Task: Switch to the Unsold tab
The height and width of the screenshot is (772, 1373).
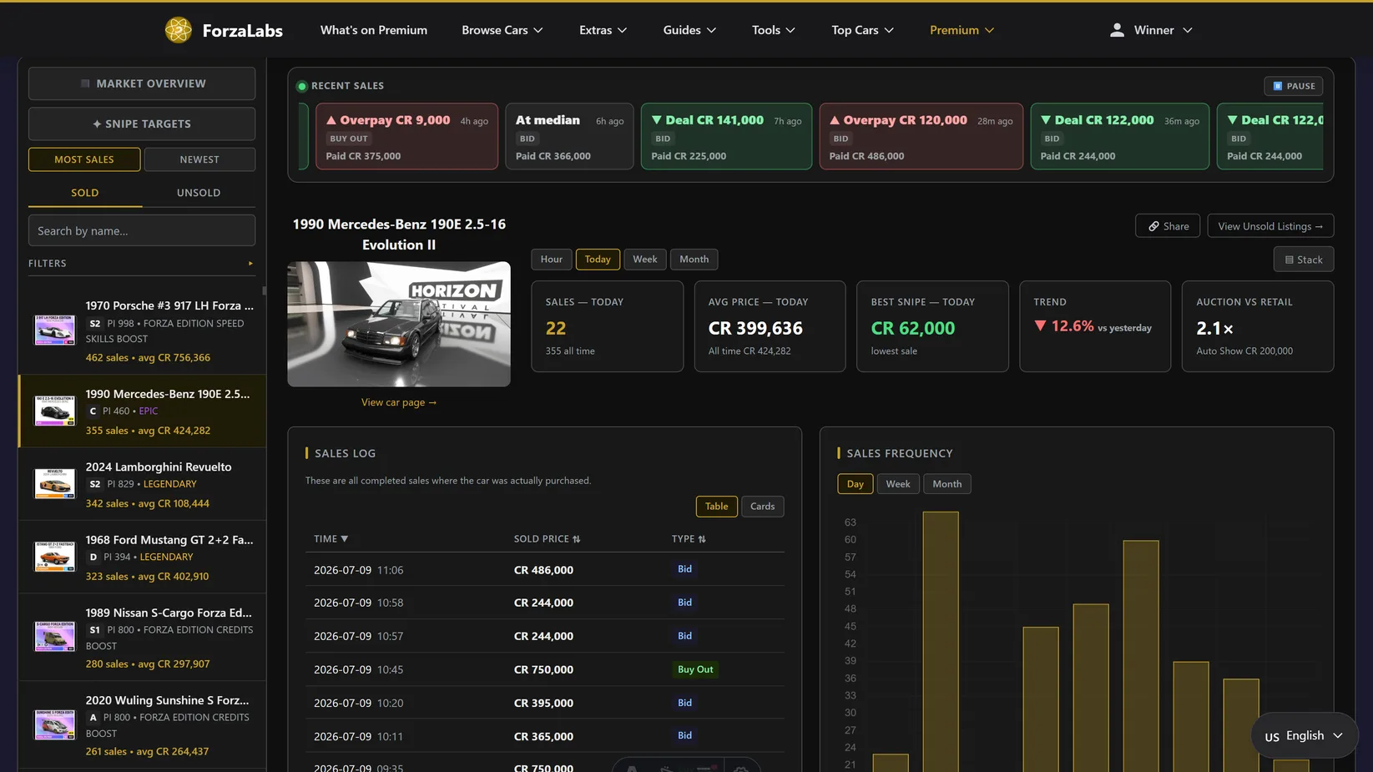Action: pyautogui.click(x=199, y=193)
